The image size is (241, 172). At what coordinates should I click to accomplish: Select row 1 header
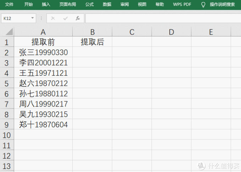click(x=7, y=42)
